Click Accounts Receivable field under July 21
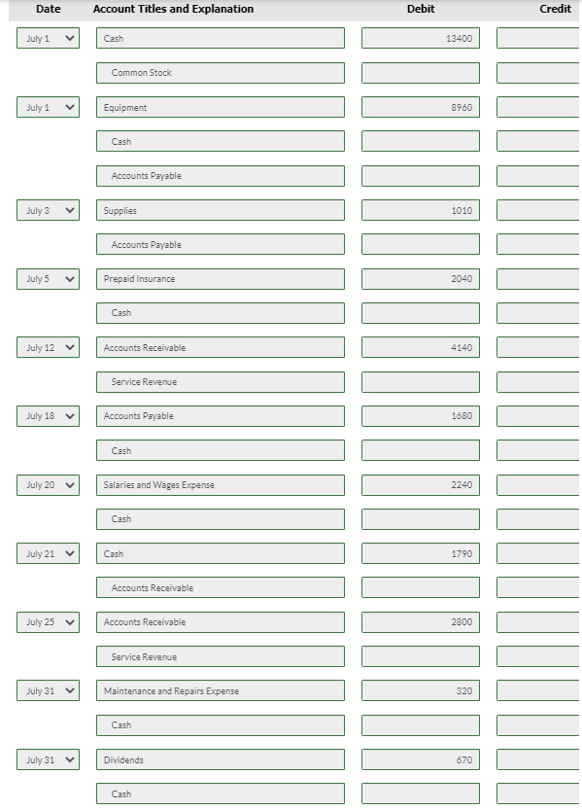This screenshot has width=582, height=810. tap(219, 587)
